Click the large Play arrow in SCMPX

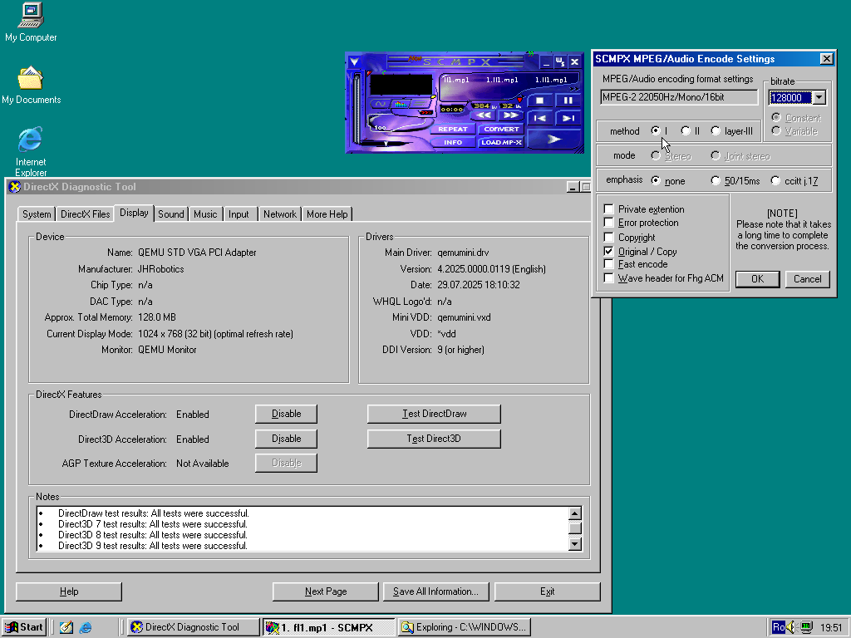point(553,140)
